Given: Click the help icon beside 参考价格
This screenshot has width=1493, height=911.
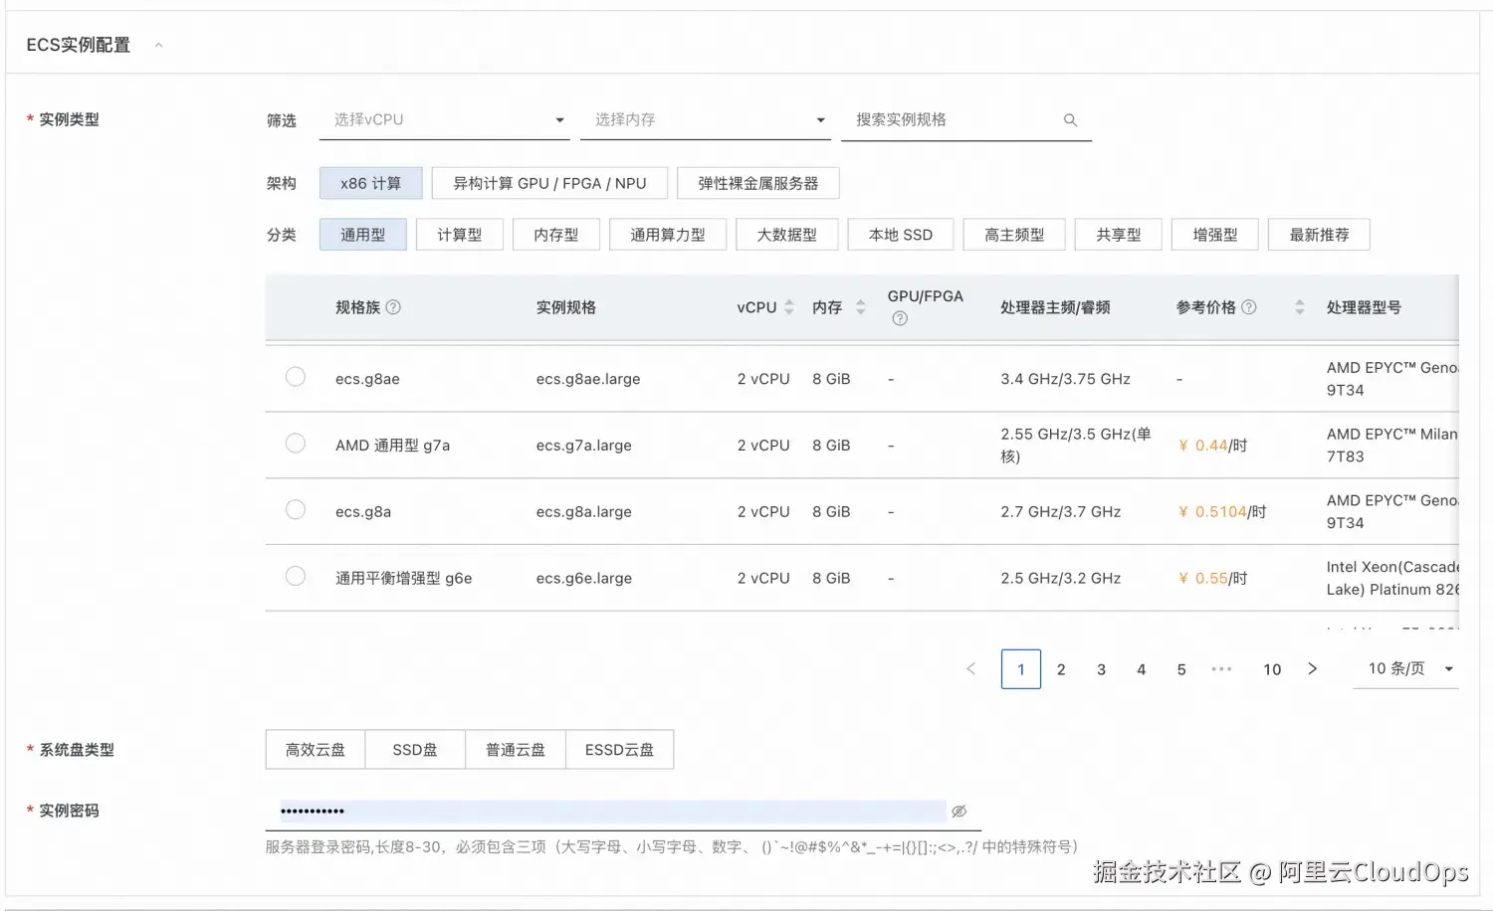Looking at the screenshot, I should (x=1249, y=307).
